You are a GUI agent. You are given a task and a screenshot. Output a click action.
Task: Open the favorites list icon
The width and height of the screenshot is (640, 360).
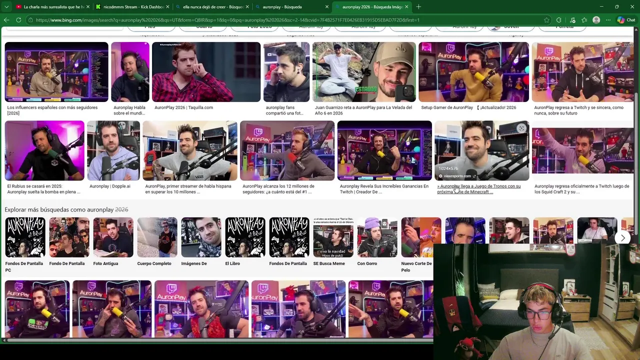[584, 20]
